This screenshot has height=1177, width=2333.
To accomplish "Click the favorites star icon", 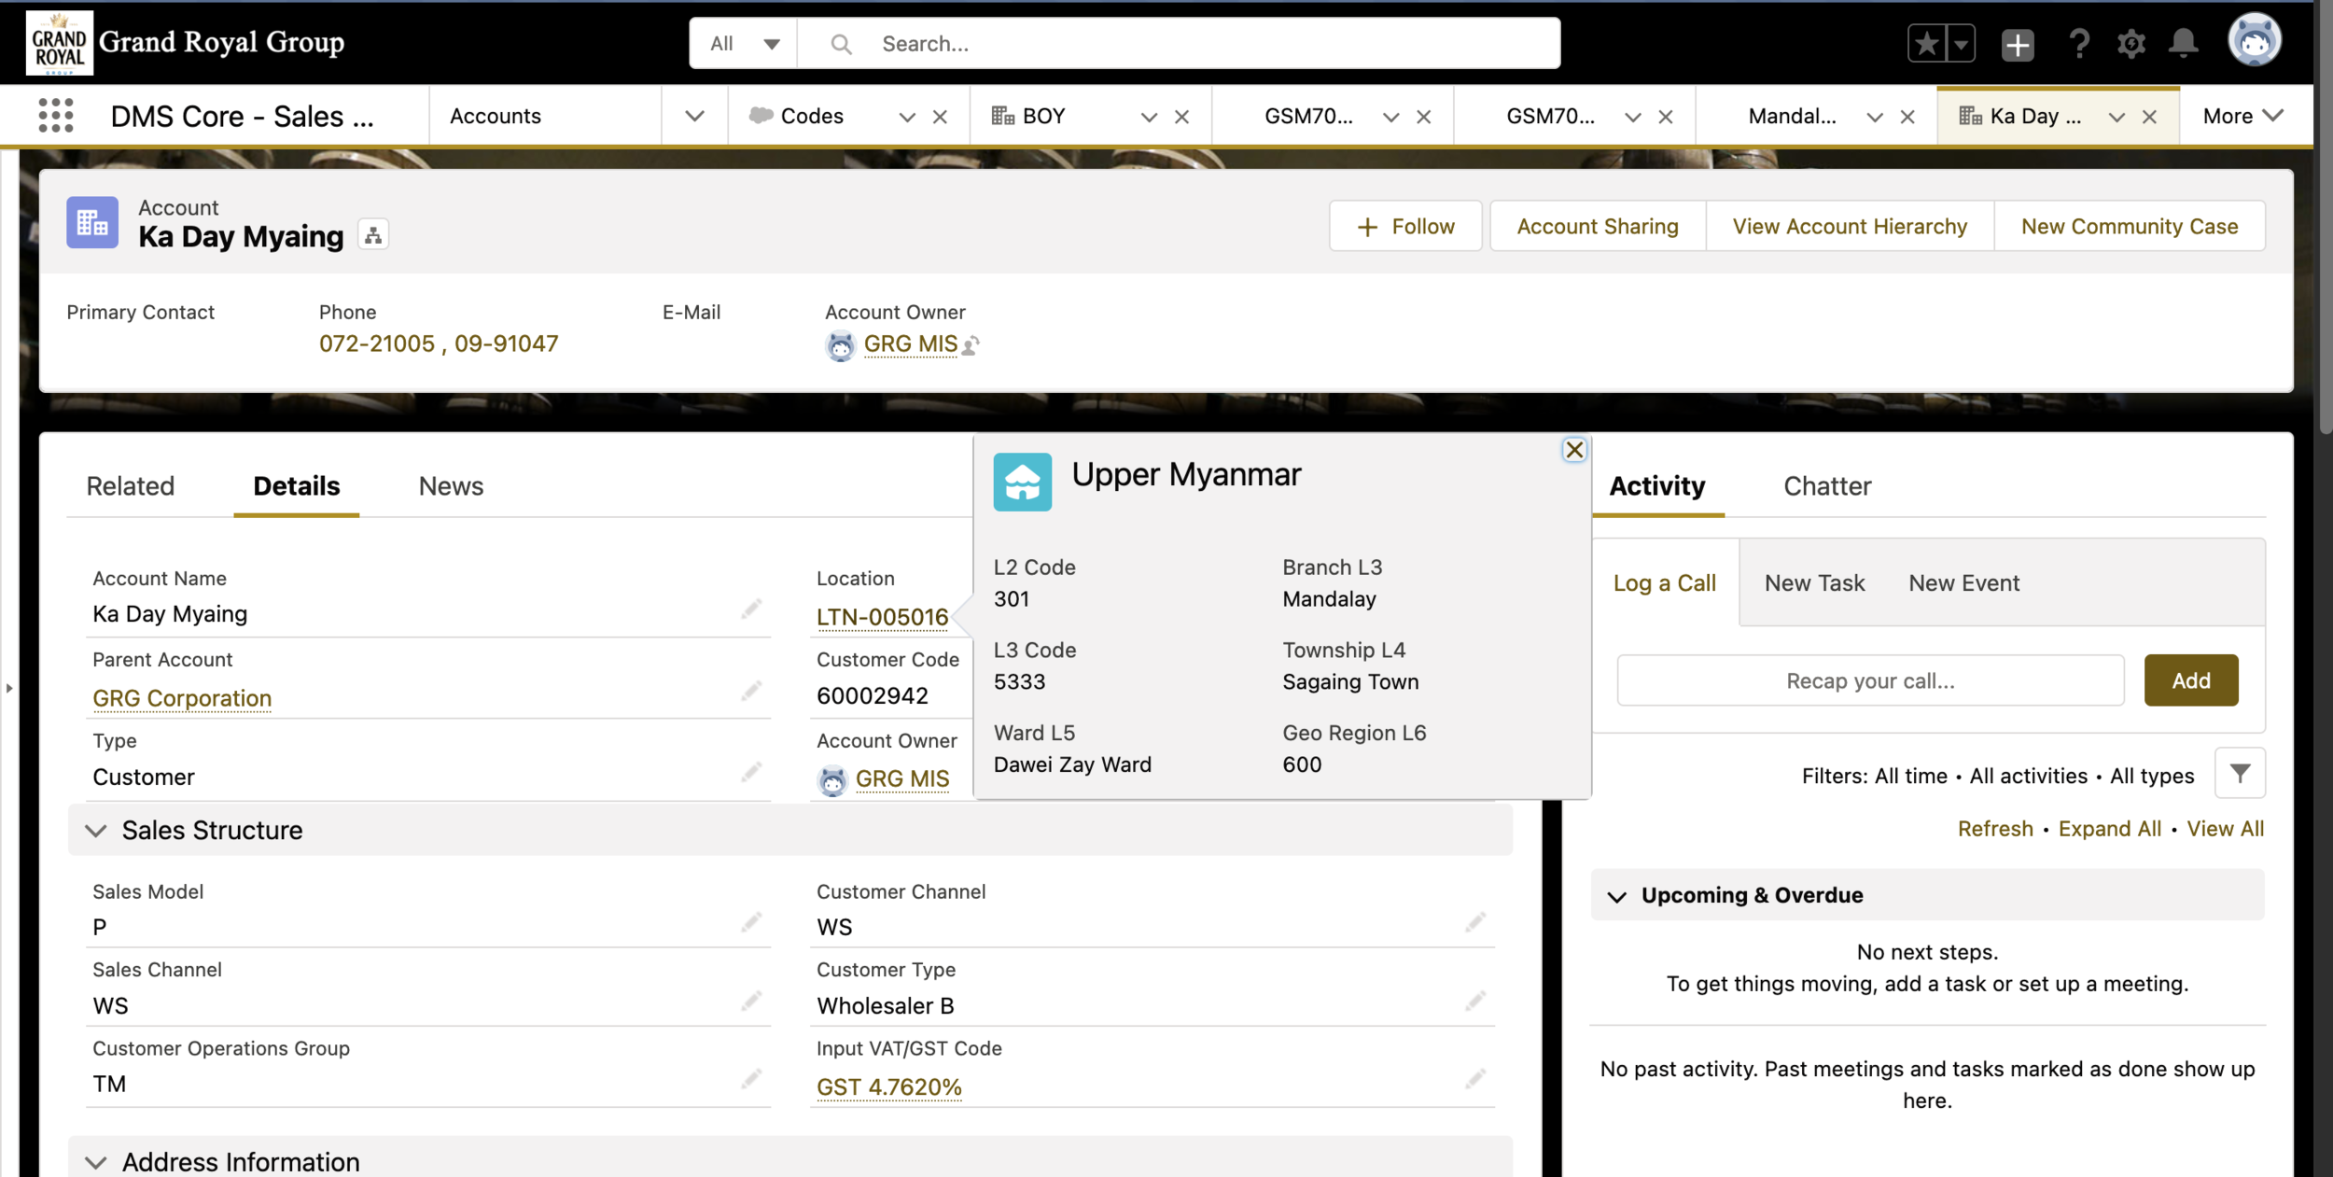I will 1927,44.
